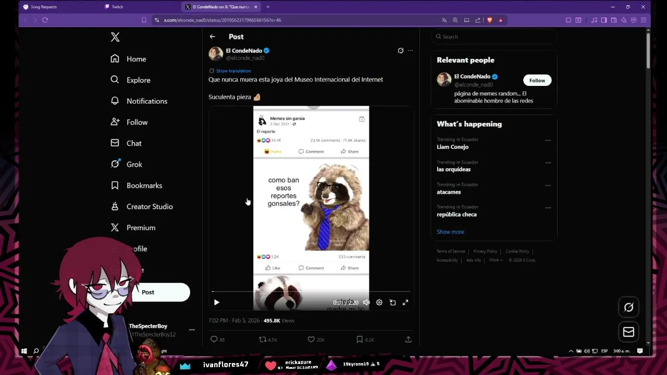This screenshot has width=667, height=375.
Task: Open options for the las orquídeas trend
Action: click(x=548, y=163)
